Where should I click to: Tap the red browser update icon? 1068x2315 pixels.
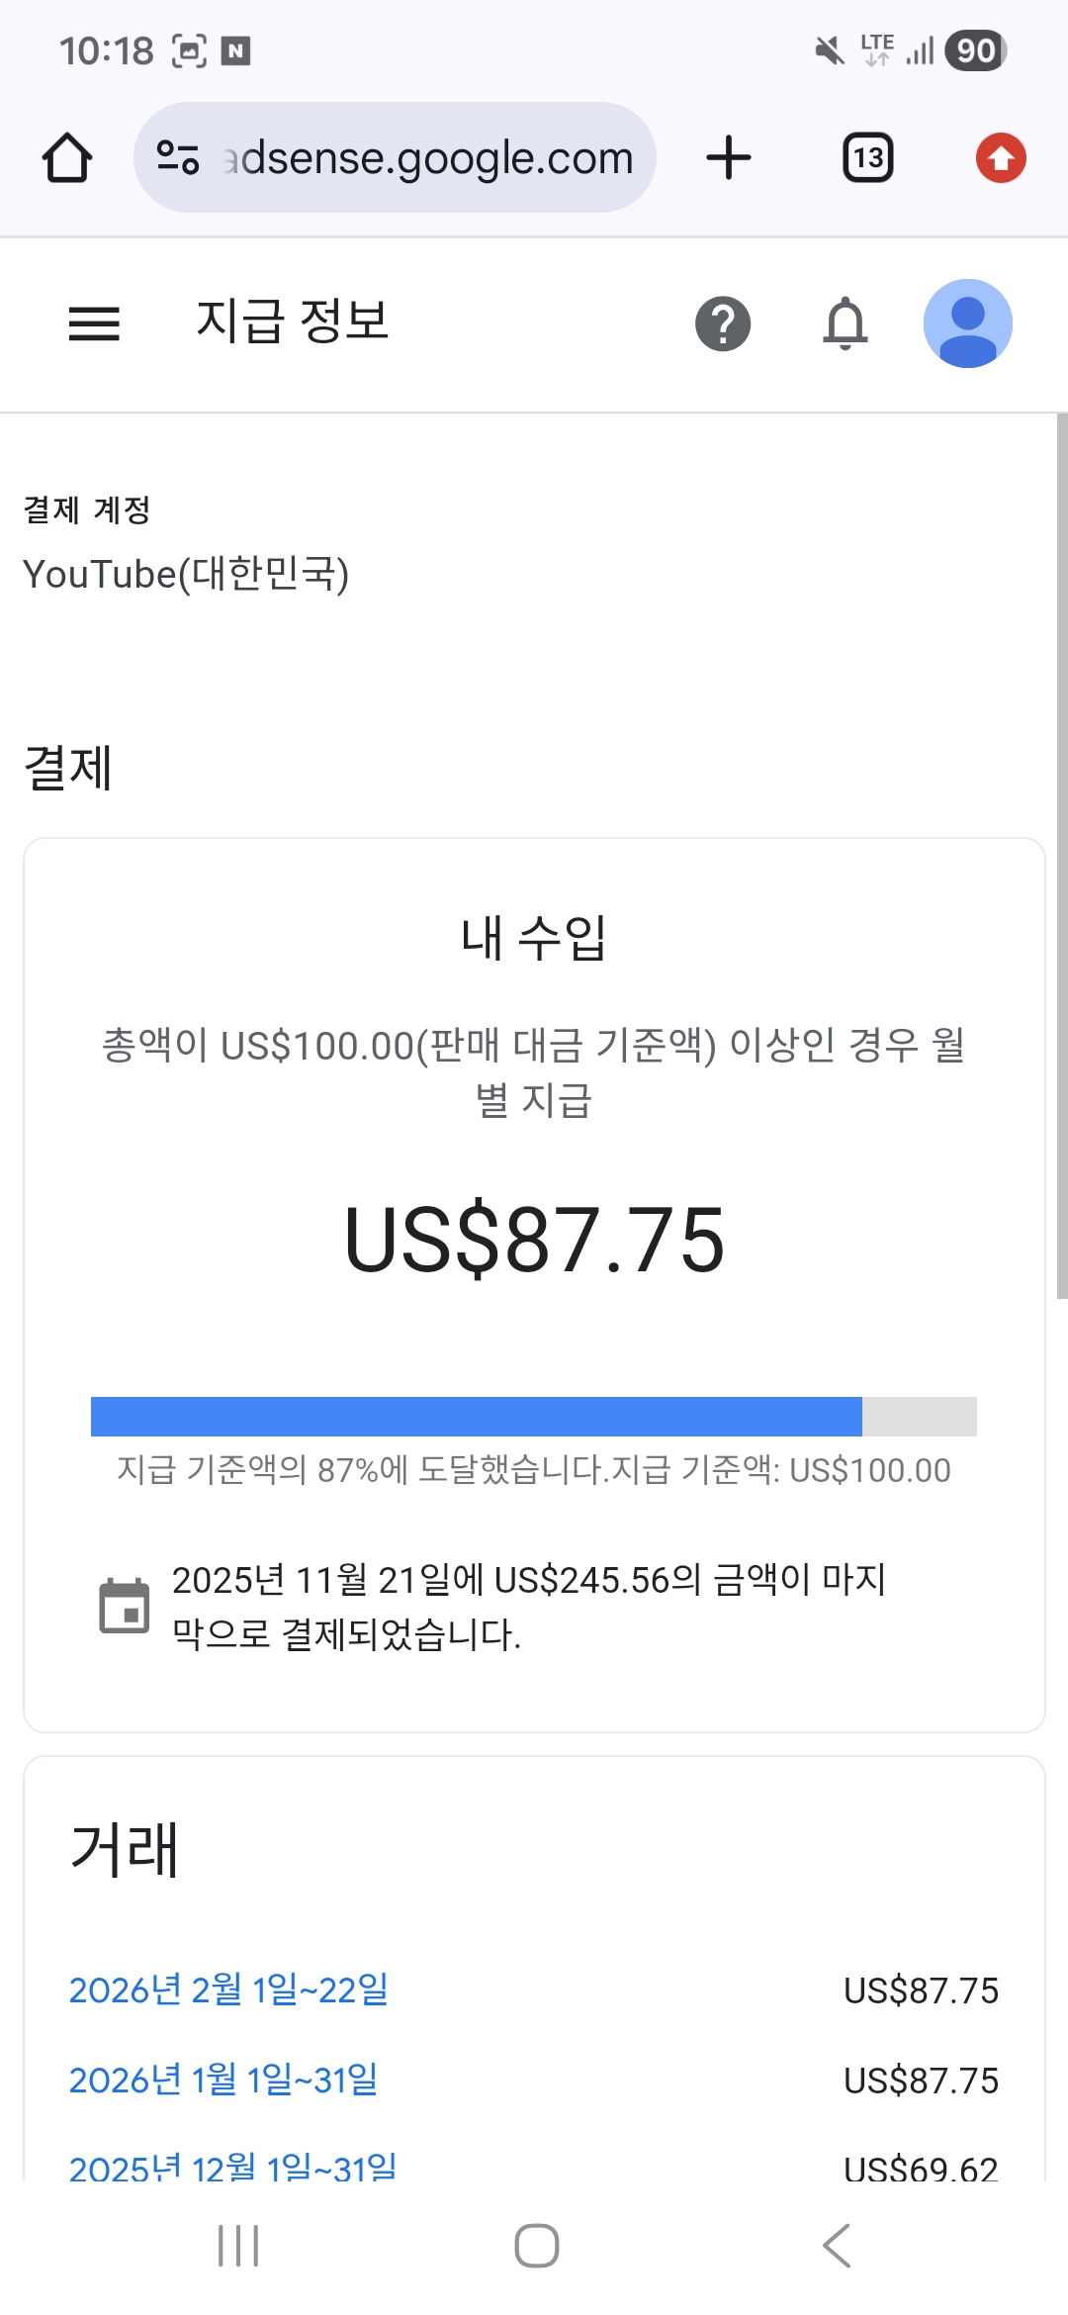[1001, 158]
